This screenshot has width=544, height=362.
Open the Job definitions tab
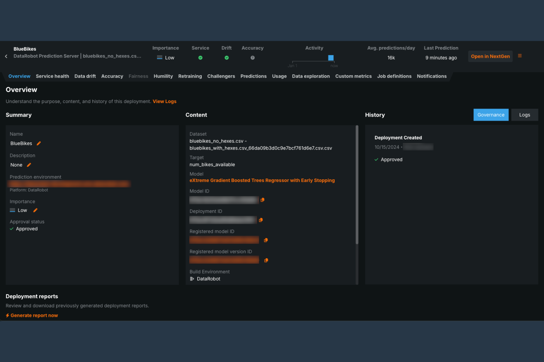[x=394, y=76]
